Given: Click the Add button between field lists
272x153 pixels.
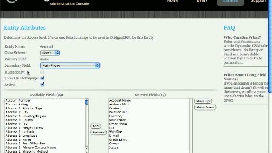Looking at the screenshot, I should (x=96, y=126).
